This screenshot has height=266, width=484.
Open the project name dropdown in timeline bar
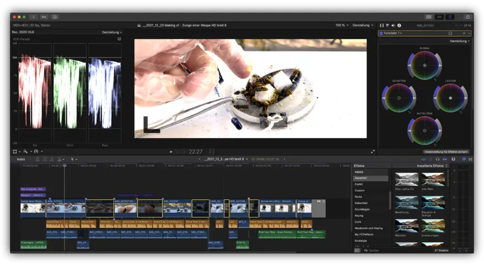pyautogui.click(x=226, y=159)
